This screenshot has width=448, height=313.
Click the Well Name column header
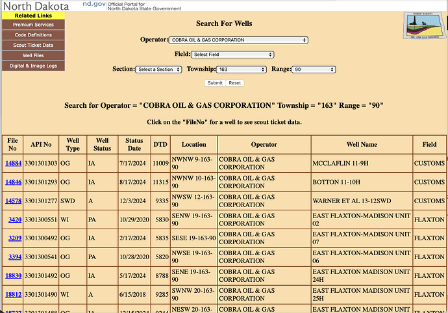(x=362, y=144)
